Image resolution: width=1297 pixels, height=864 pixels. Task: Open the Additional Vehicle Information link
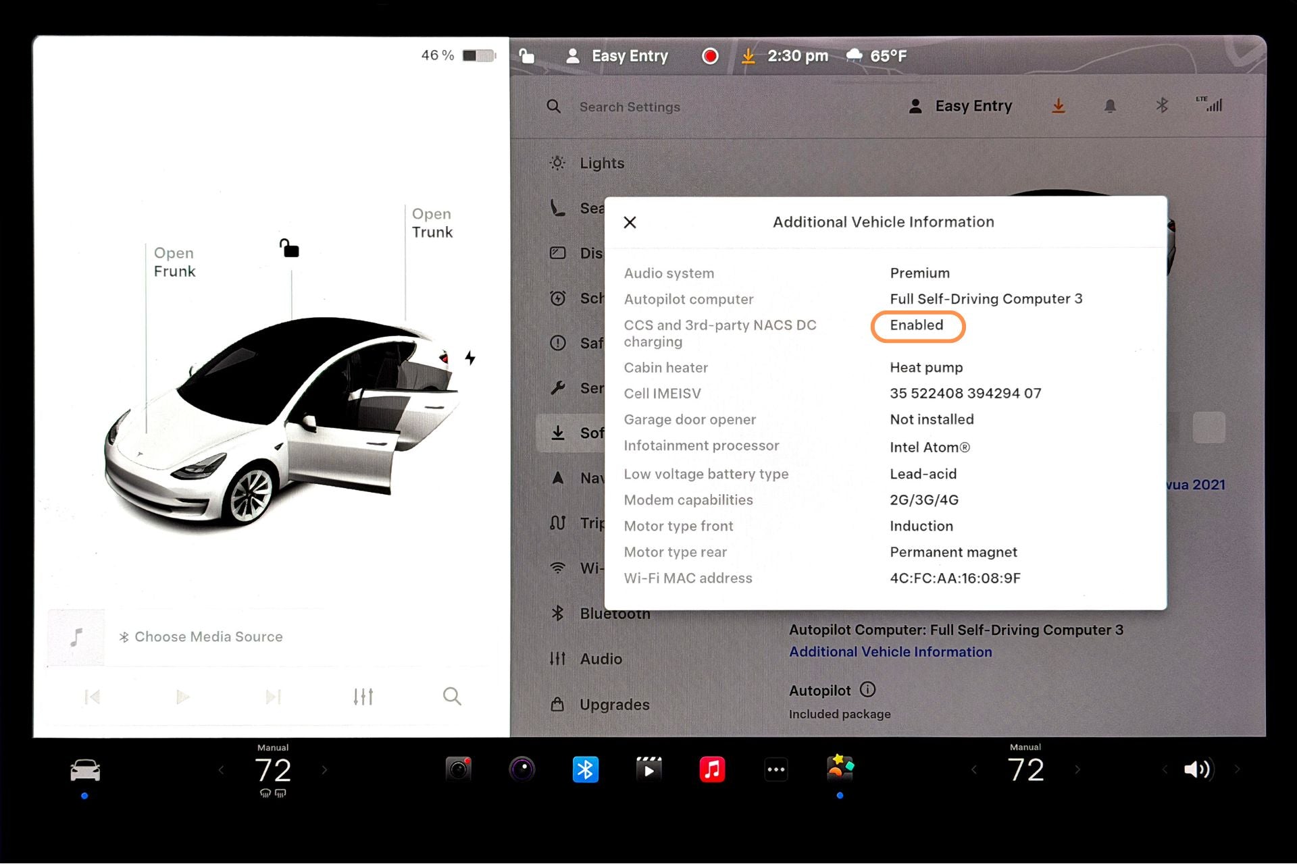point(890,651)
